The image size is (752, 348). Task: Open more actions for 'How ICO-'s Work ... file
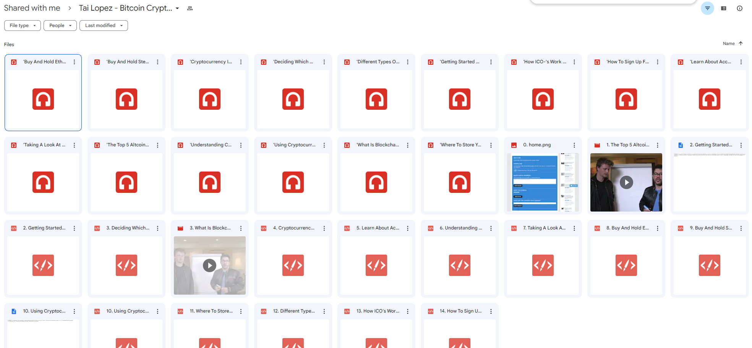[574, 62]
